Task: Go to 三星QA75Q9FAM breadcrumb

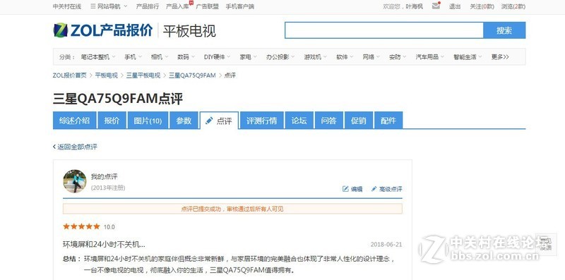Action: point(192,75)
